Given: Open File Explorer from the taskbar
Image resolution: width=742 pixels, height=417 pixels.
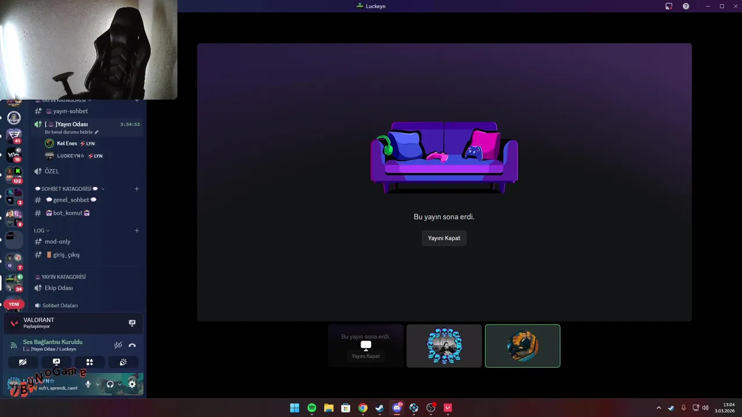Looking at the screenshot, I should 329,408.
